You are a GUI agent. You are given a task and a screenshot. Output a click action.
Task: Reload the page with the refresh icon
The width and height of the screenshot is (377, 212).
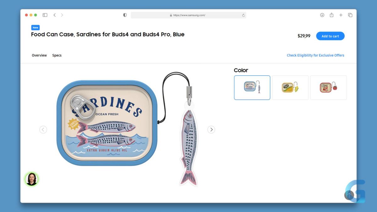point(243,15)
